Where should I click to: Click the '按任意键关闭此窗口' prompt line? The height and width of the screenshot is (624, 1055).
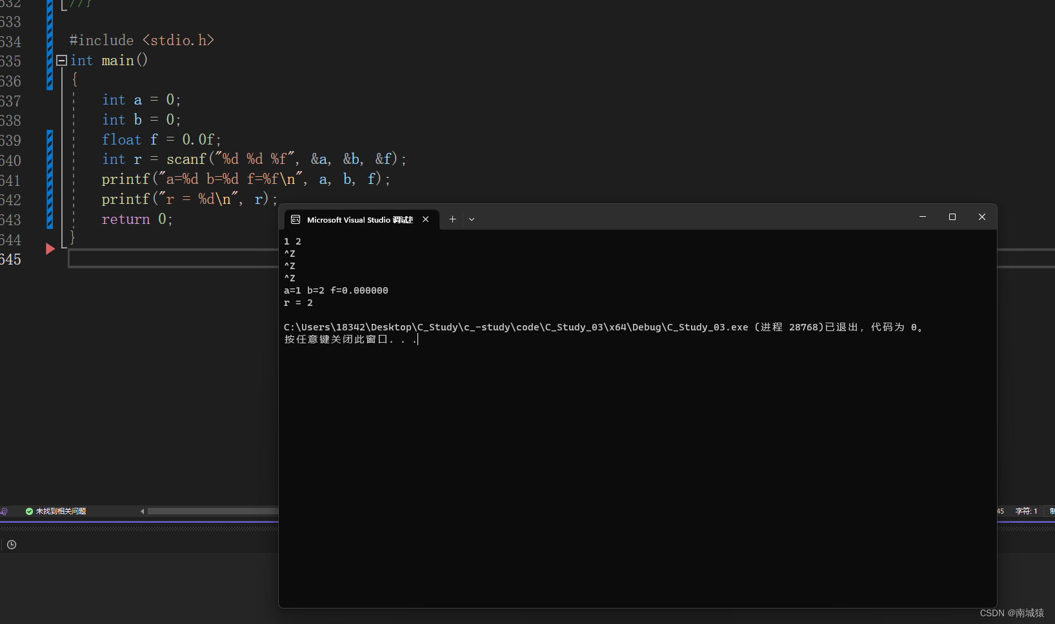click(x=351, y=339)
